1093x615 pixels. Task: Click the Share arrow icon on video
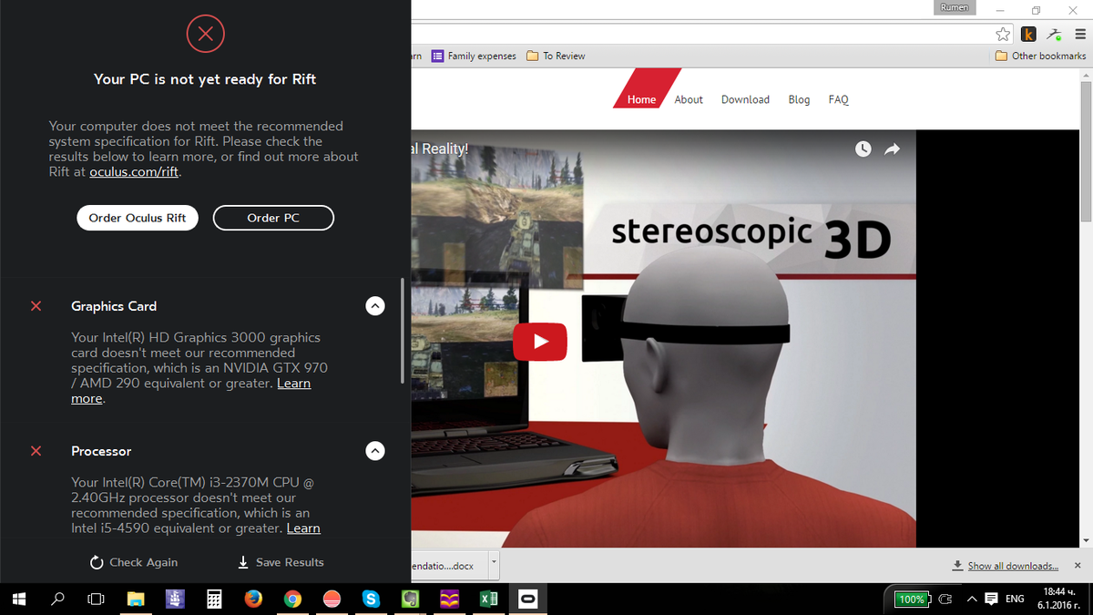[892, 149]
